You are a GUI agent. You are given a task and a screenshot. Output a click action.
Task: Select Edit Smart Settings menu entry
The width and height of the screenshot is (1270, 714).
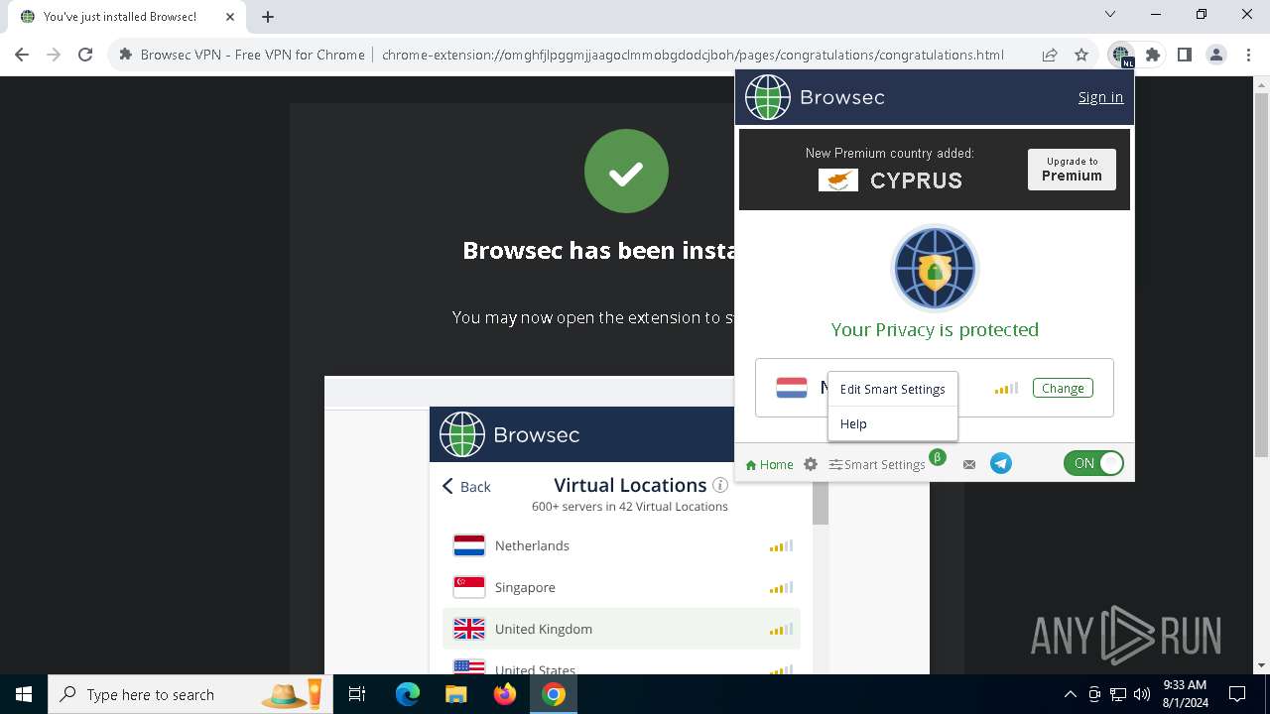pos(892,389)
